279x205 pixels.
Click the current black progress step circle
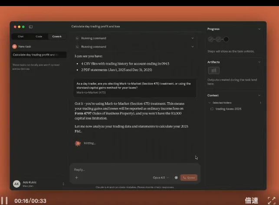point(226,39)
